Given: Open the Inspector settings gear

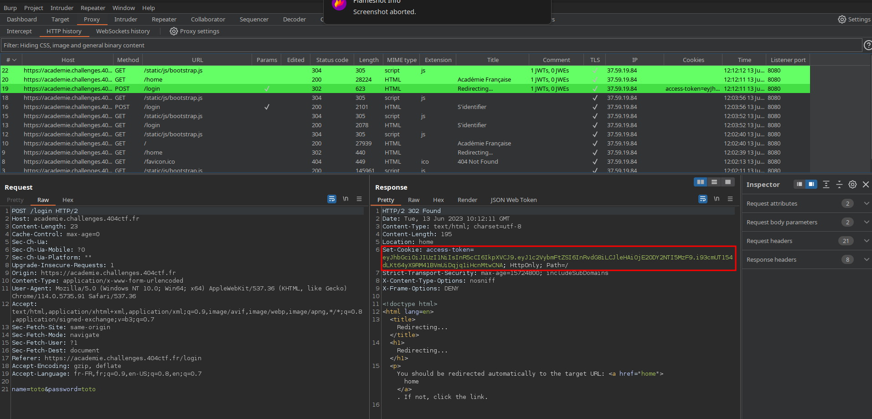Looking at the screenshot, I should (x=852, y=184).
